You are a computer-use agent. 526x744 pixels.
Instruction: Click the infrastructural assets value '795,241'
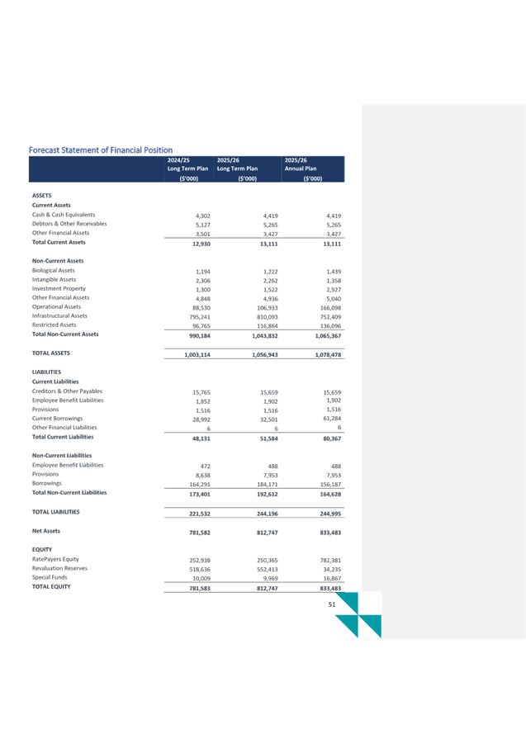coord(200,317)
